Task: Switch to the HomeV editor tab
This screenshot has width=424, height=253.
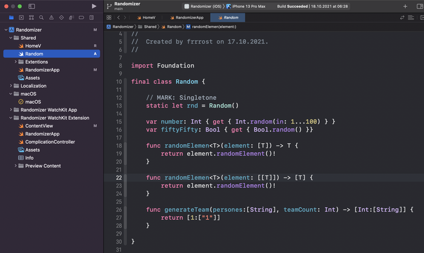Action: (147, 18)
